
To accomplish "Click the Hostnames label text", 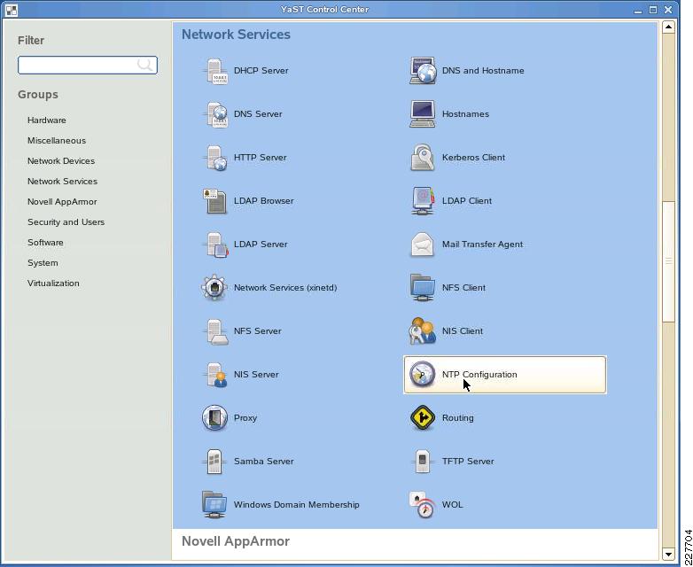I will [465, 114].
